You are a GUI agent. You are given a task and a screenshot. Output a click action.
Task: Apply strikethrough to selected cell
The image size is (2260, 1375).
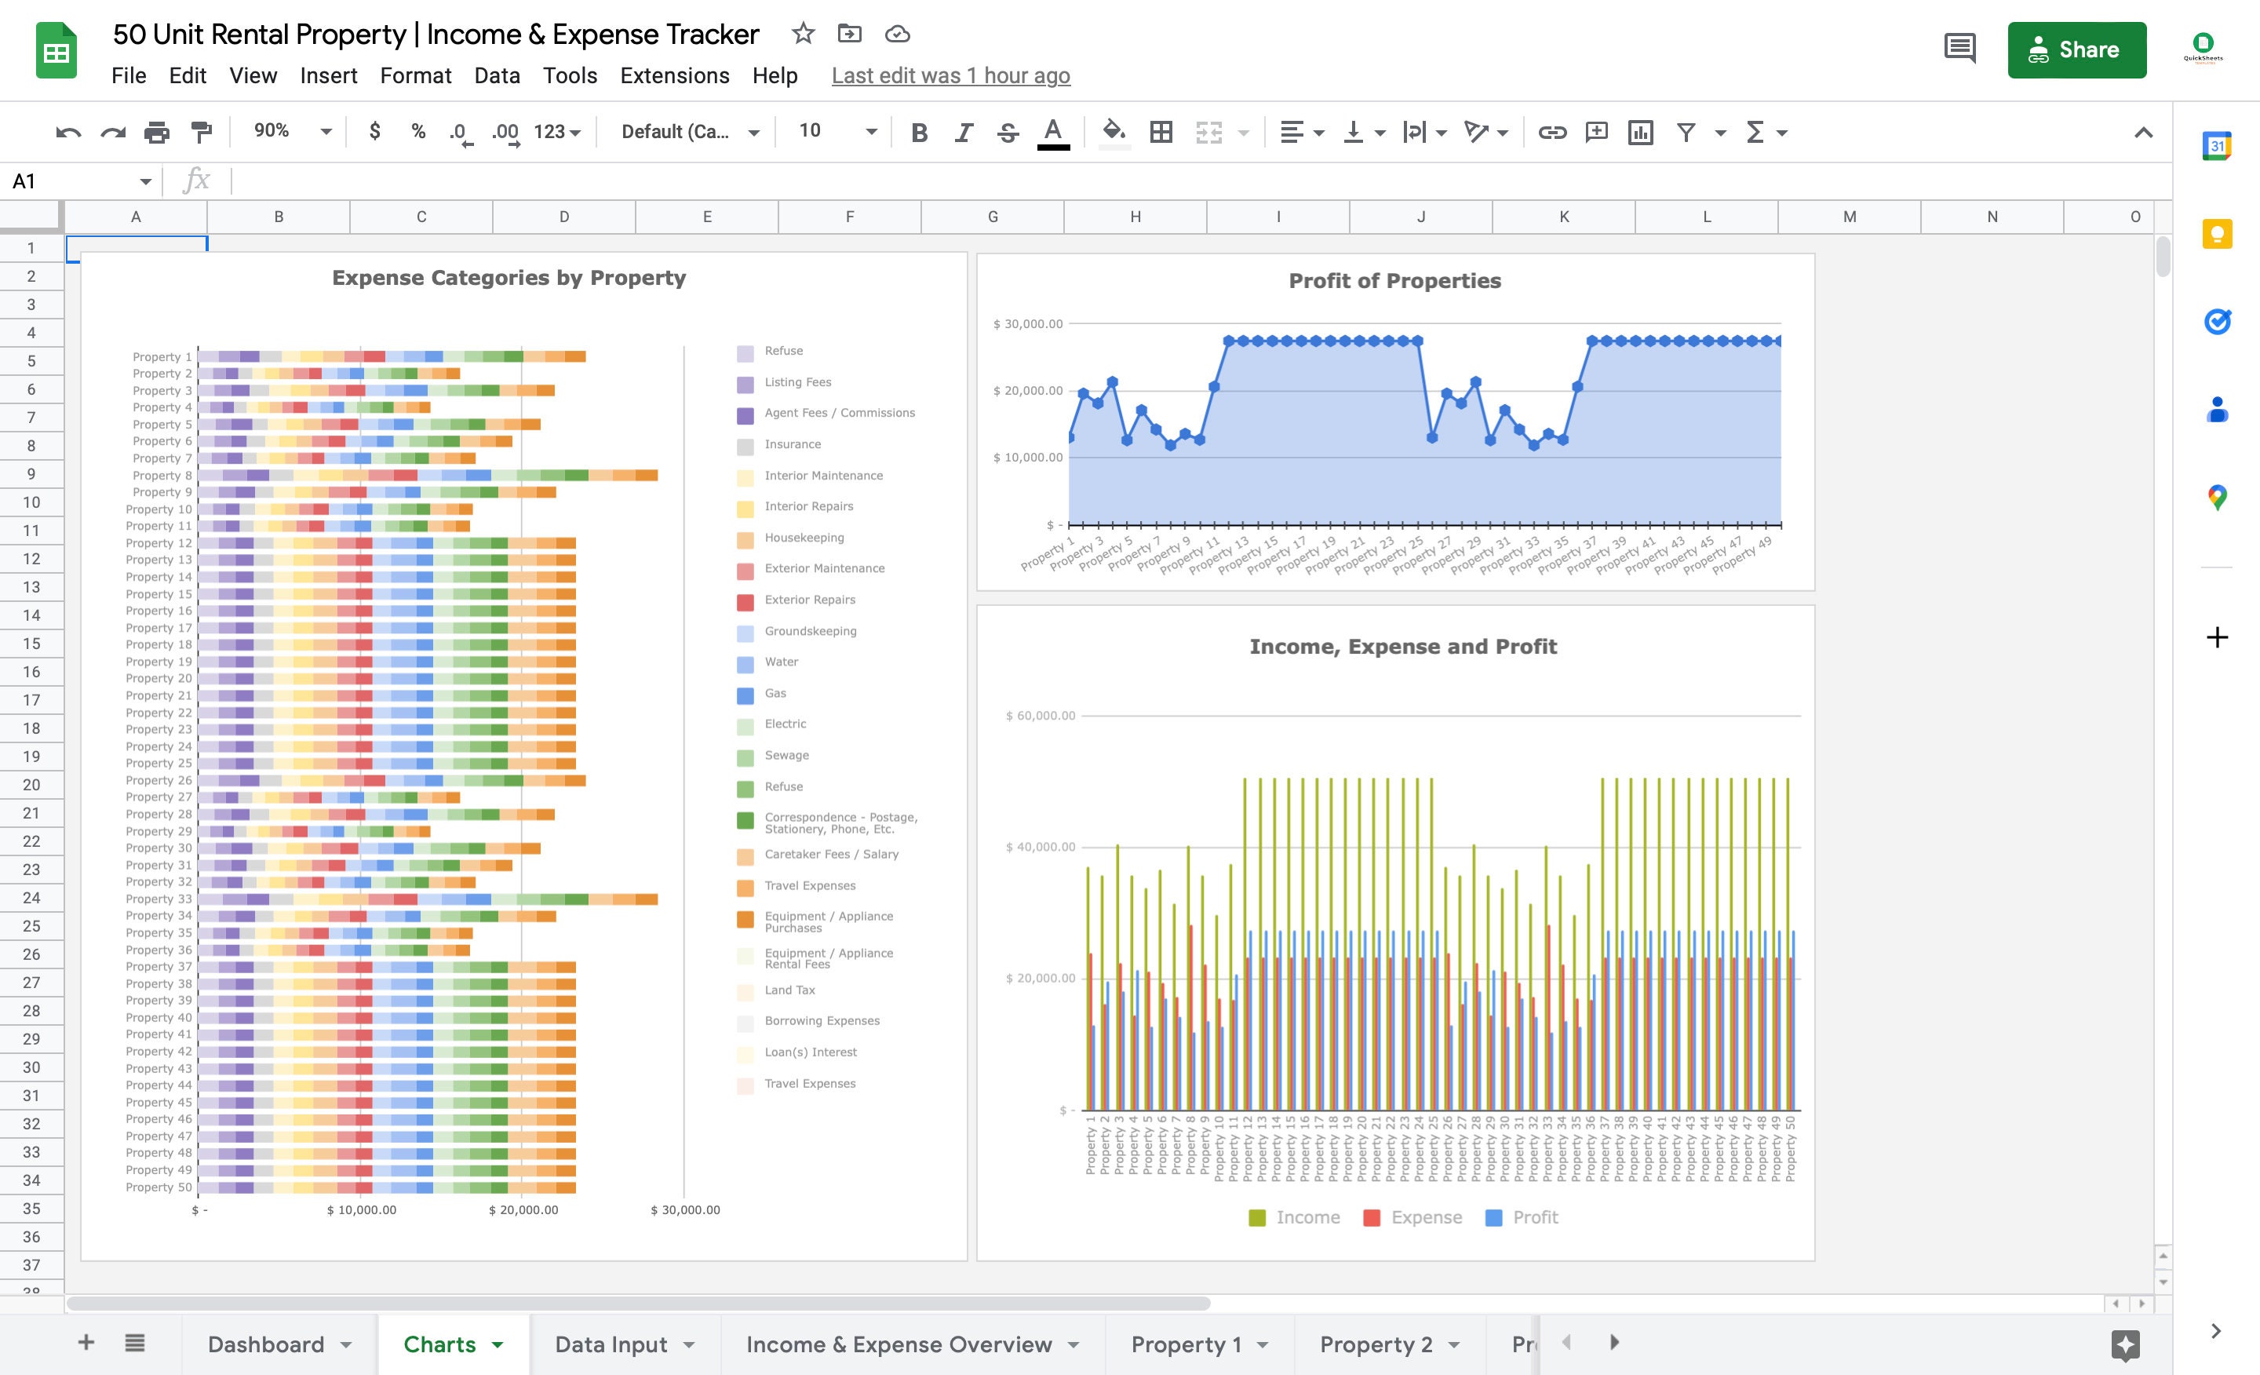click(x=1006, y=132)
